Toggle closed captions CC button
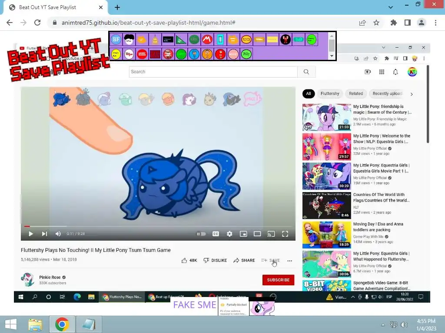 [216, 234]
